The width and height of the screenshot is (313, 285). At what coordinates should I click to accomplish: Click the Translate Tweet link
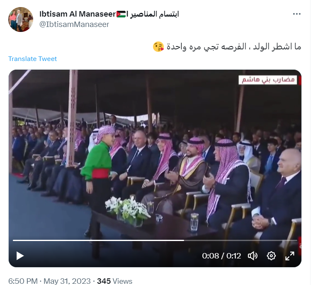[32, 59]
